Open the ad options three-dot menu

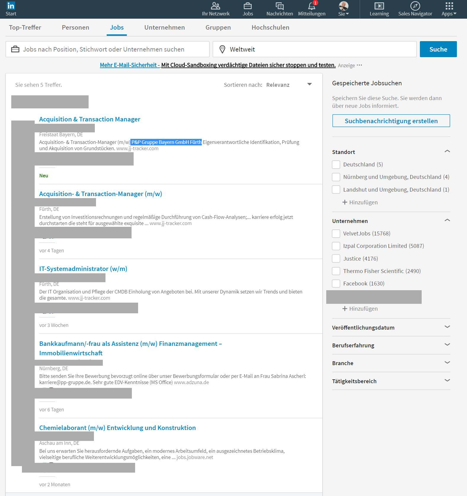click(359, 65)
